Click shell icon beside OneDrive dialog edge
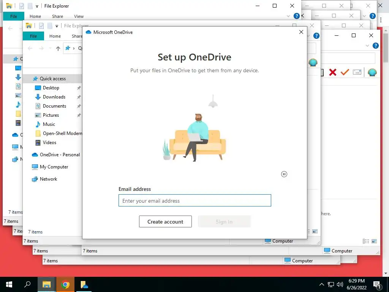Screen dimensions: 389x292 313,62
